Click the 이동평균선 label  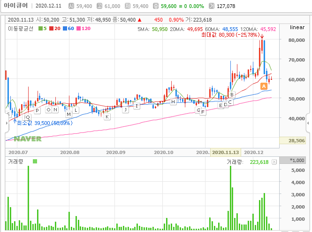coord(21,29)
